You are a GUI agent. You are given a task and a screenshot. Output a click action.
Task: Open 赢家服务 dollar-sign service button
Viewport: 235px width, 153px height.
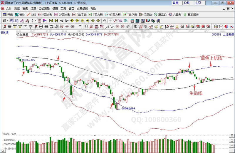tap(191, 14)
